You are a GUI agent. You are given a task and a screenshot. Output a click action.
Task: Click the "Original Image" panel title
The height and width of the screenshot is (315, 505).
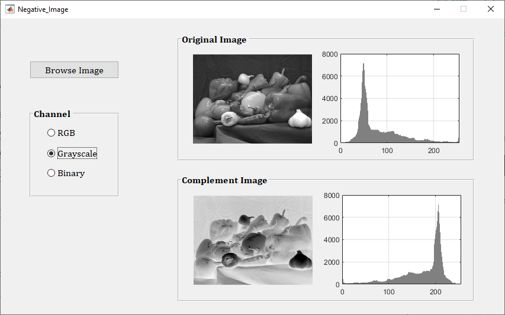click(214, 40)
